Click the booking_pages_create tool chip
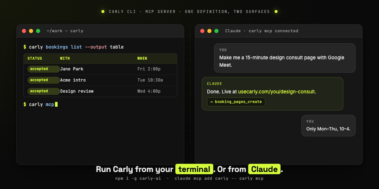This screenshot has height=189, width=379. [x=236, y=102]
